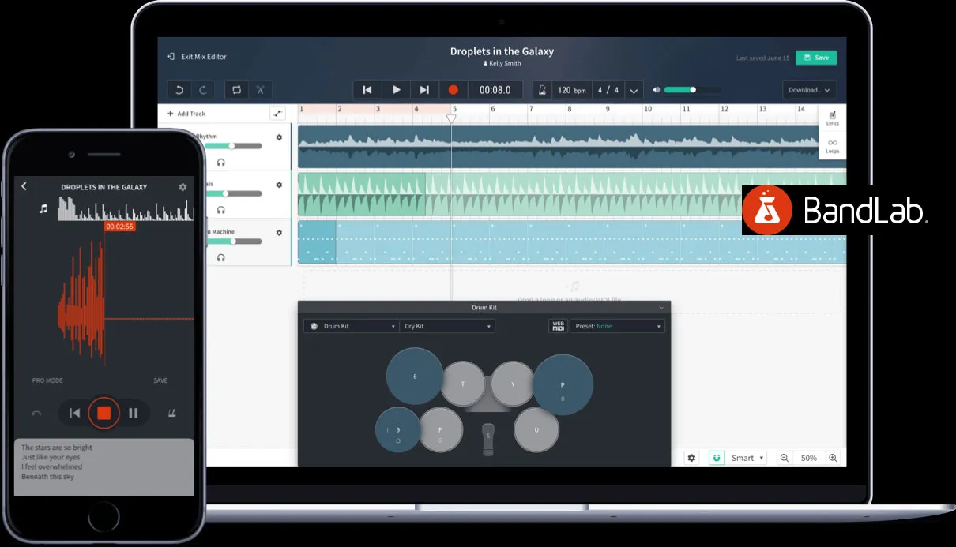Toggle solo headphones on the Drum Machine track
956x547 pixels.
click(x=221, y=257)
